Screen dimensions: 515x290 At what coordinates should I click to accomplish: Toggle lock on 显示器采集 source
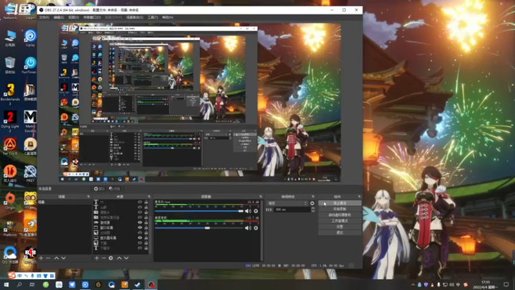coord(146,238)
